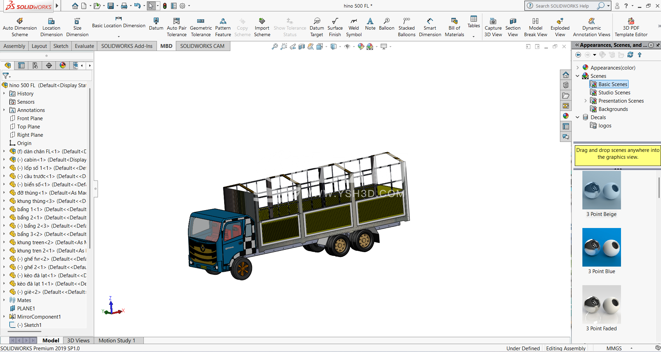Open the Sketch tab

61,46
